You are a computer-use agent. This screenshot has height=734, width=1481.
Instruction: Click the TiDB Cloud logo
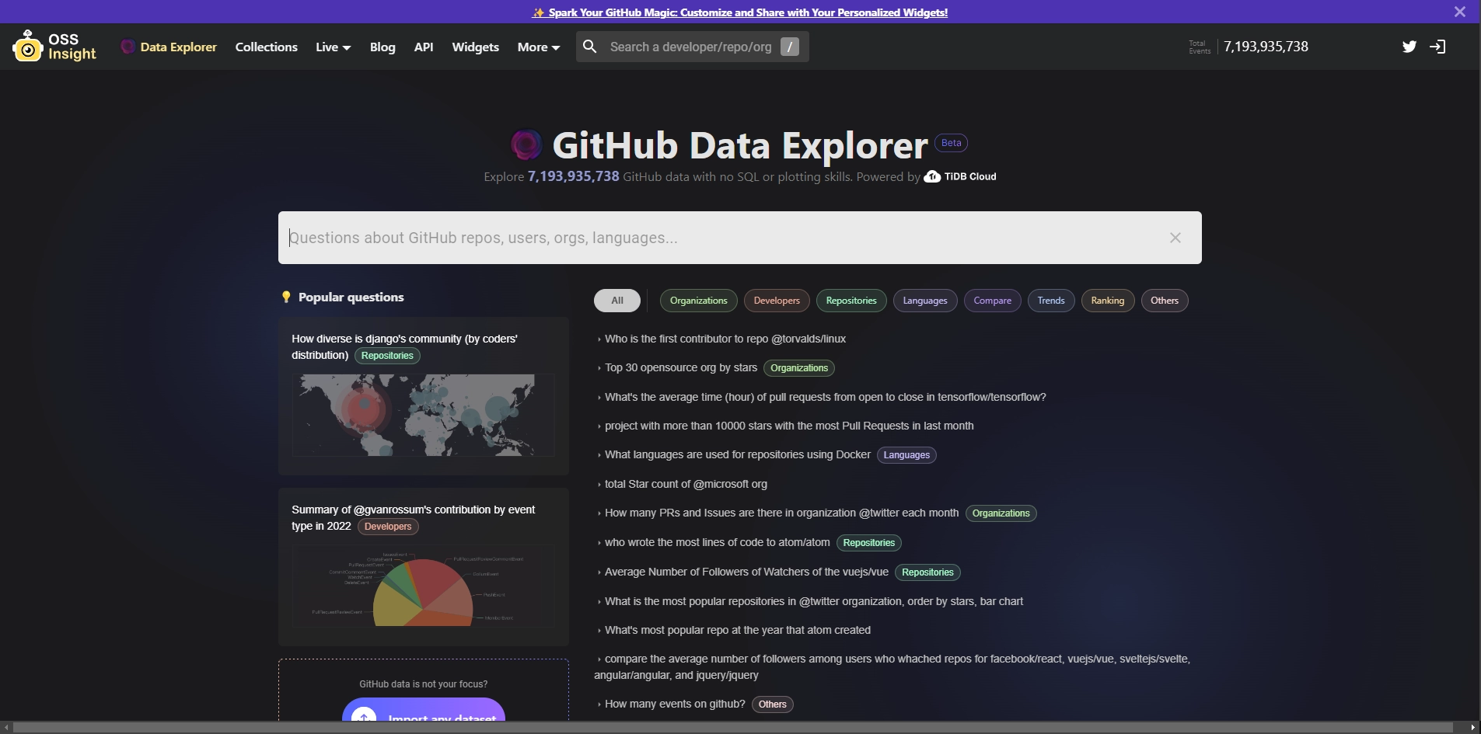point(960,177)
